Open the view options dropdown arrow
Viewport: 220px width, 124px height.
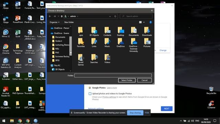[144, 22]
